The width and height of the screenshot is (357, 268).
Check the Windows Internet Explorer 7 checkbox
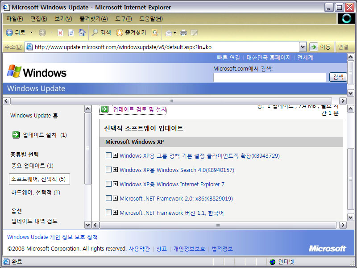click(x=108, y=184)
